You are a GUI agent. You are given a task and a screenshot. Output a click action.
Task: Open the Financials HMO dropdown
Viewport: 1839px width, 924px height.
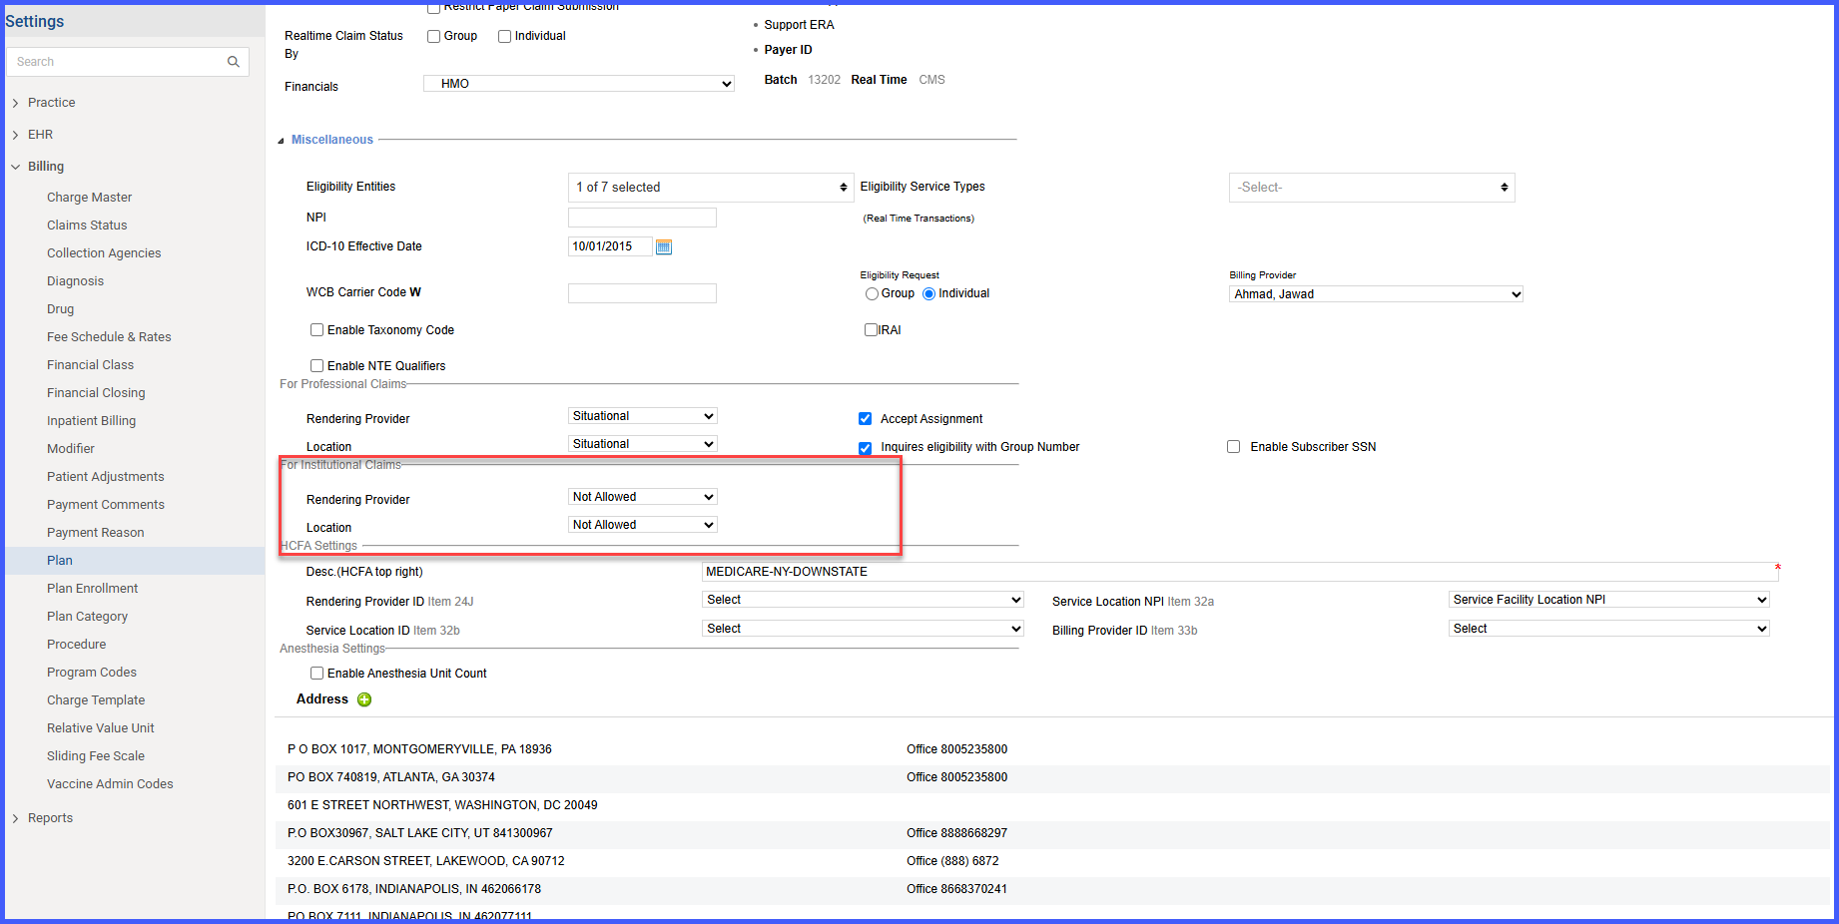pos(579,84)
